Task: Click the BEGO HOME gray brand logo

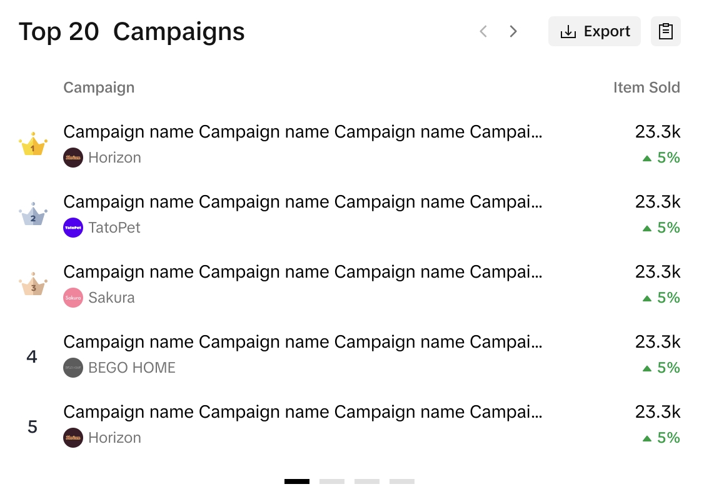Action: (73, 368)
